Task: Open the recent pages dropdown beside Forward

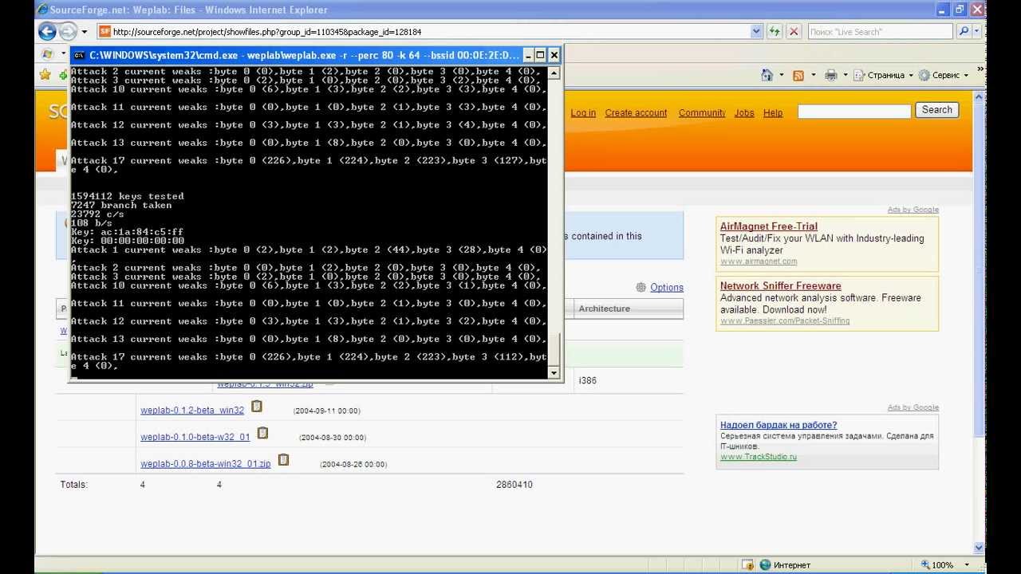Action: pos(85,32)
